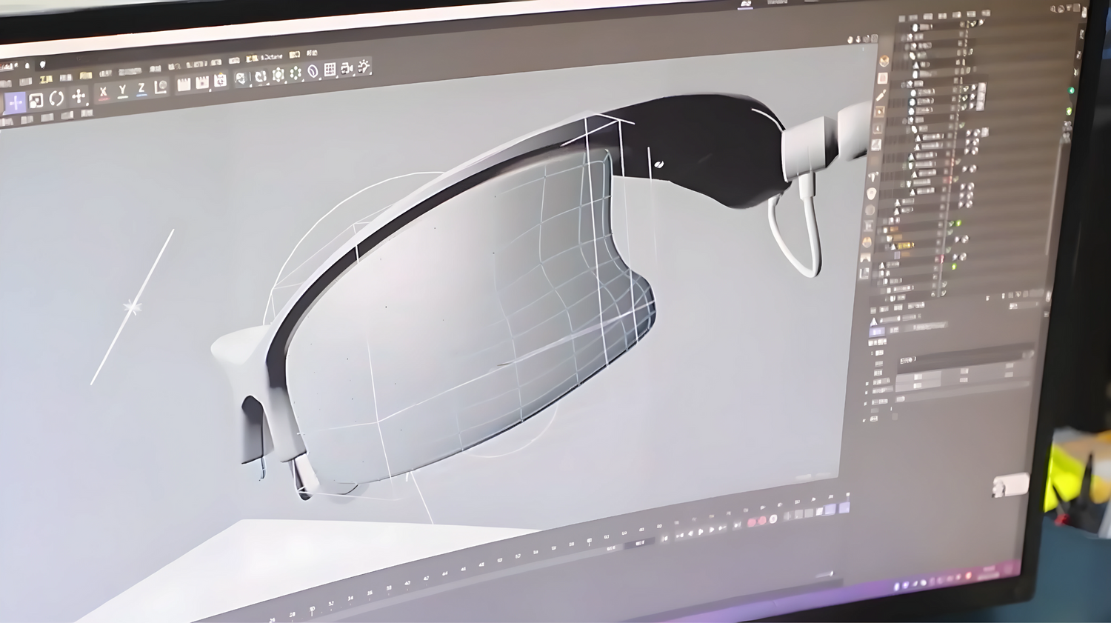Click the viewport move-camera navigation icon
The image size is (1111, 623).
click(851, 40)
